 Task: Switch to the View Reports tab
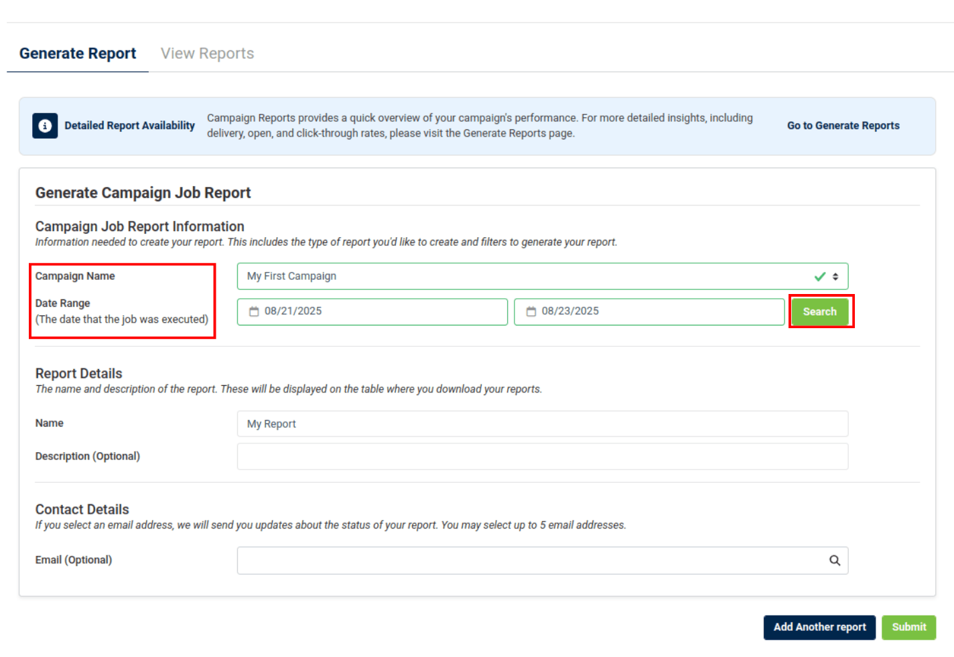pos(207,54)
